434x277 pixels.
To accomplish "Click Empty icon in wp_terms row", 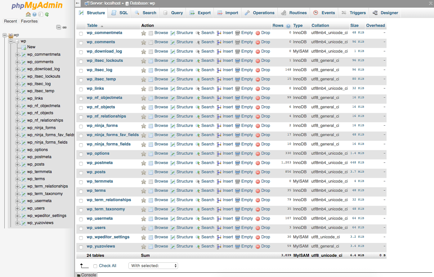I will (238, 191).
